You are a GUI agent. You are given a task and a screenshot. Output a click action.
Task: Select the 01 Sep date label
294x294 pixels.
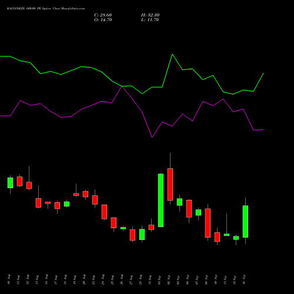(159, 280)
